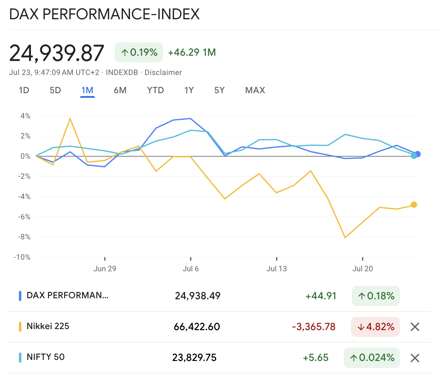Switch to the 5D time range tab
This screenshot has width=443, height=382.
click(55, 90)
